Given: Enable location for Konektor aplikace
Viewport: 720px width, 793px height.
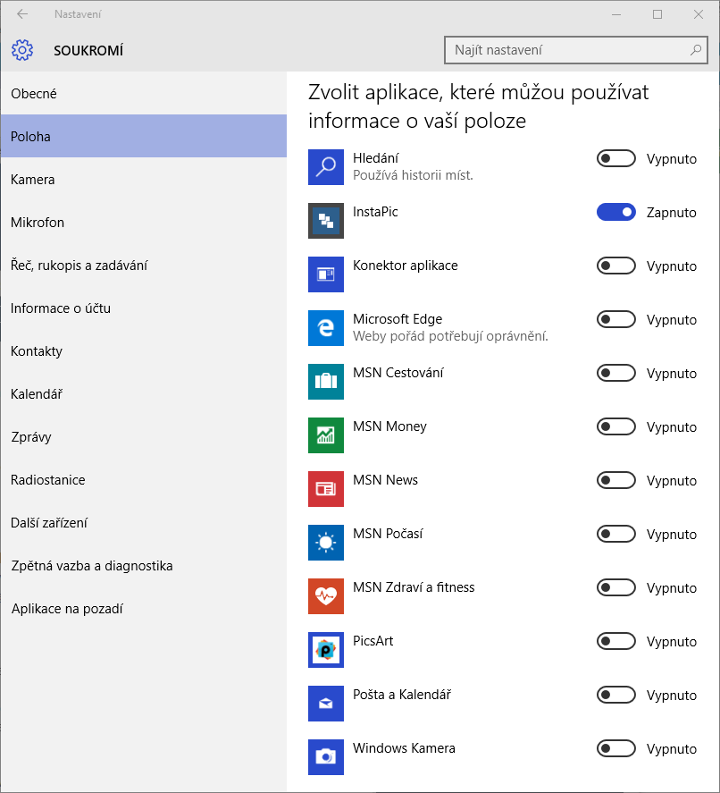Looking at the screenshot, I should coord(615,266).
